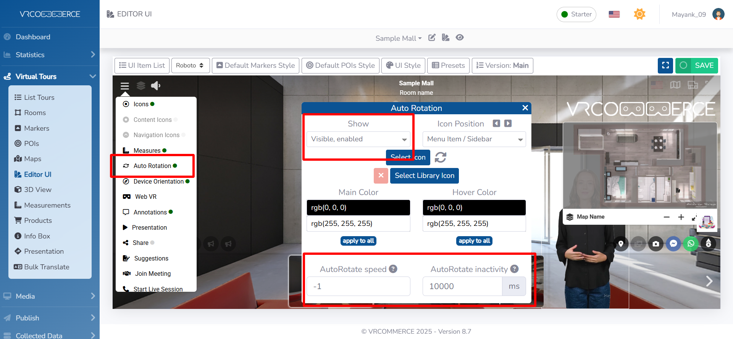Click the fullscreen icon beside SAVE
This screenshot has height=339, width=733.
(665, 66)
